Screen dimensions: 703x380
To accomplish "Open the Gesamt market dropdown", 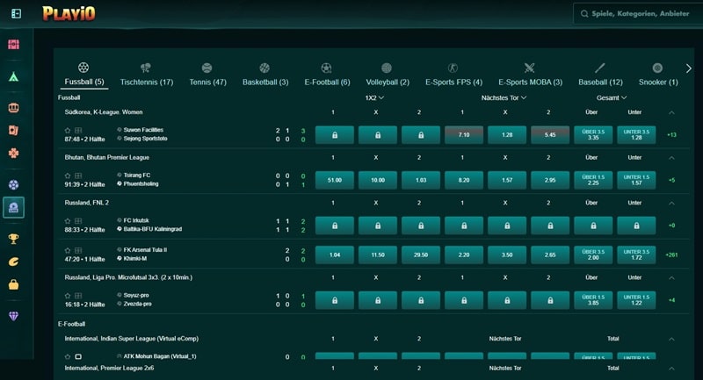I will [612, 97].
